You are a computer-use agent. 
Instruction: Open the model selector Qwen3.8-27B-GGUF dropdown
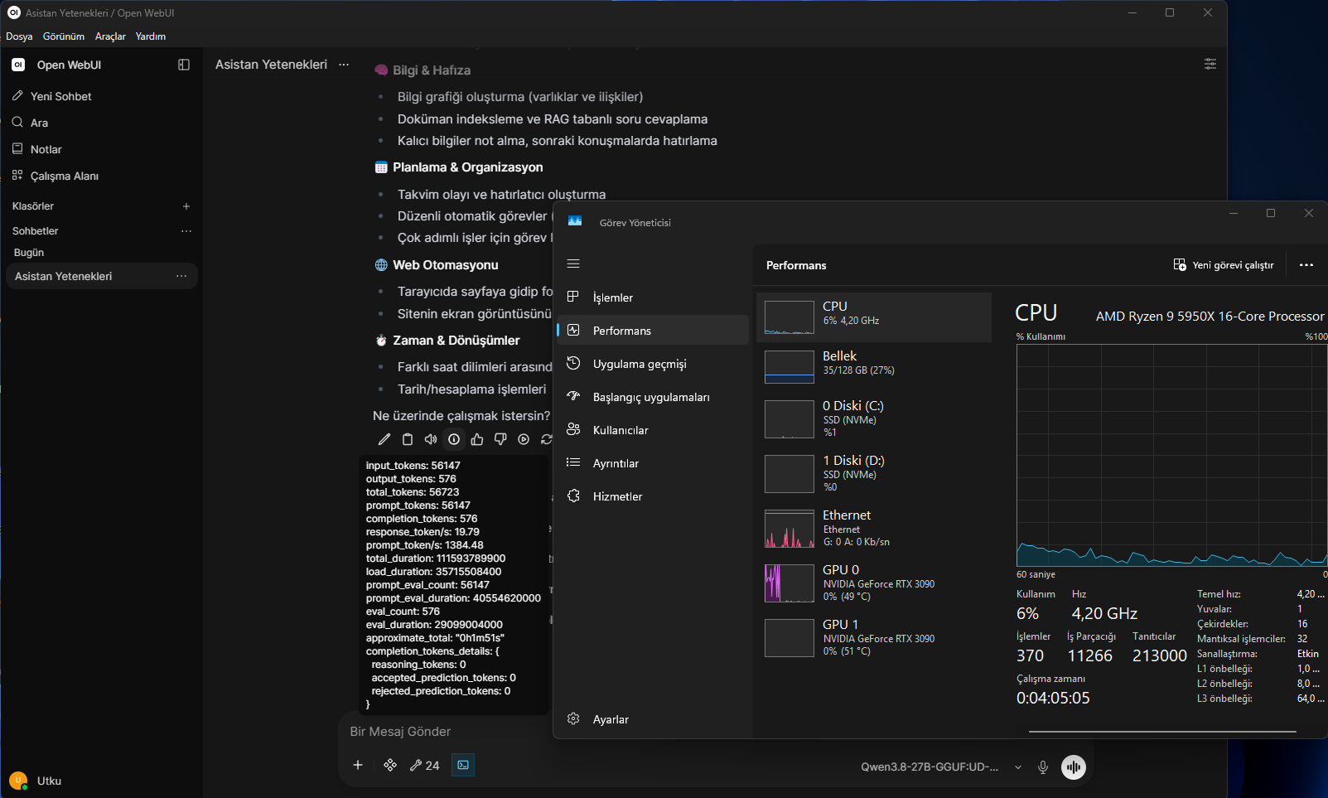click(941, 767)
